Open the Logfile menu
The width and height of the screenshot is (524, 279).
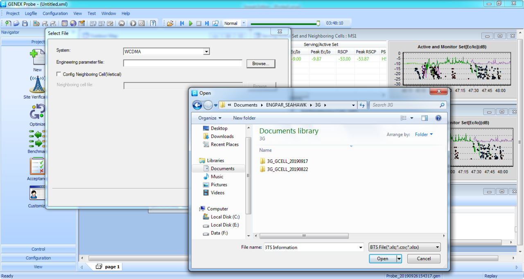(31, 13)
